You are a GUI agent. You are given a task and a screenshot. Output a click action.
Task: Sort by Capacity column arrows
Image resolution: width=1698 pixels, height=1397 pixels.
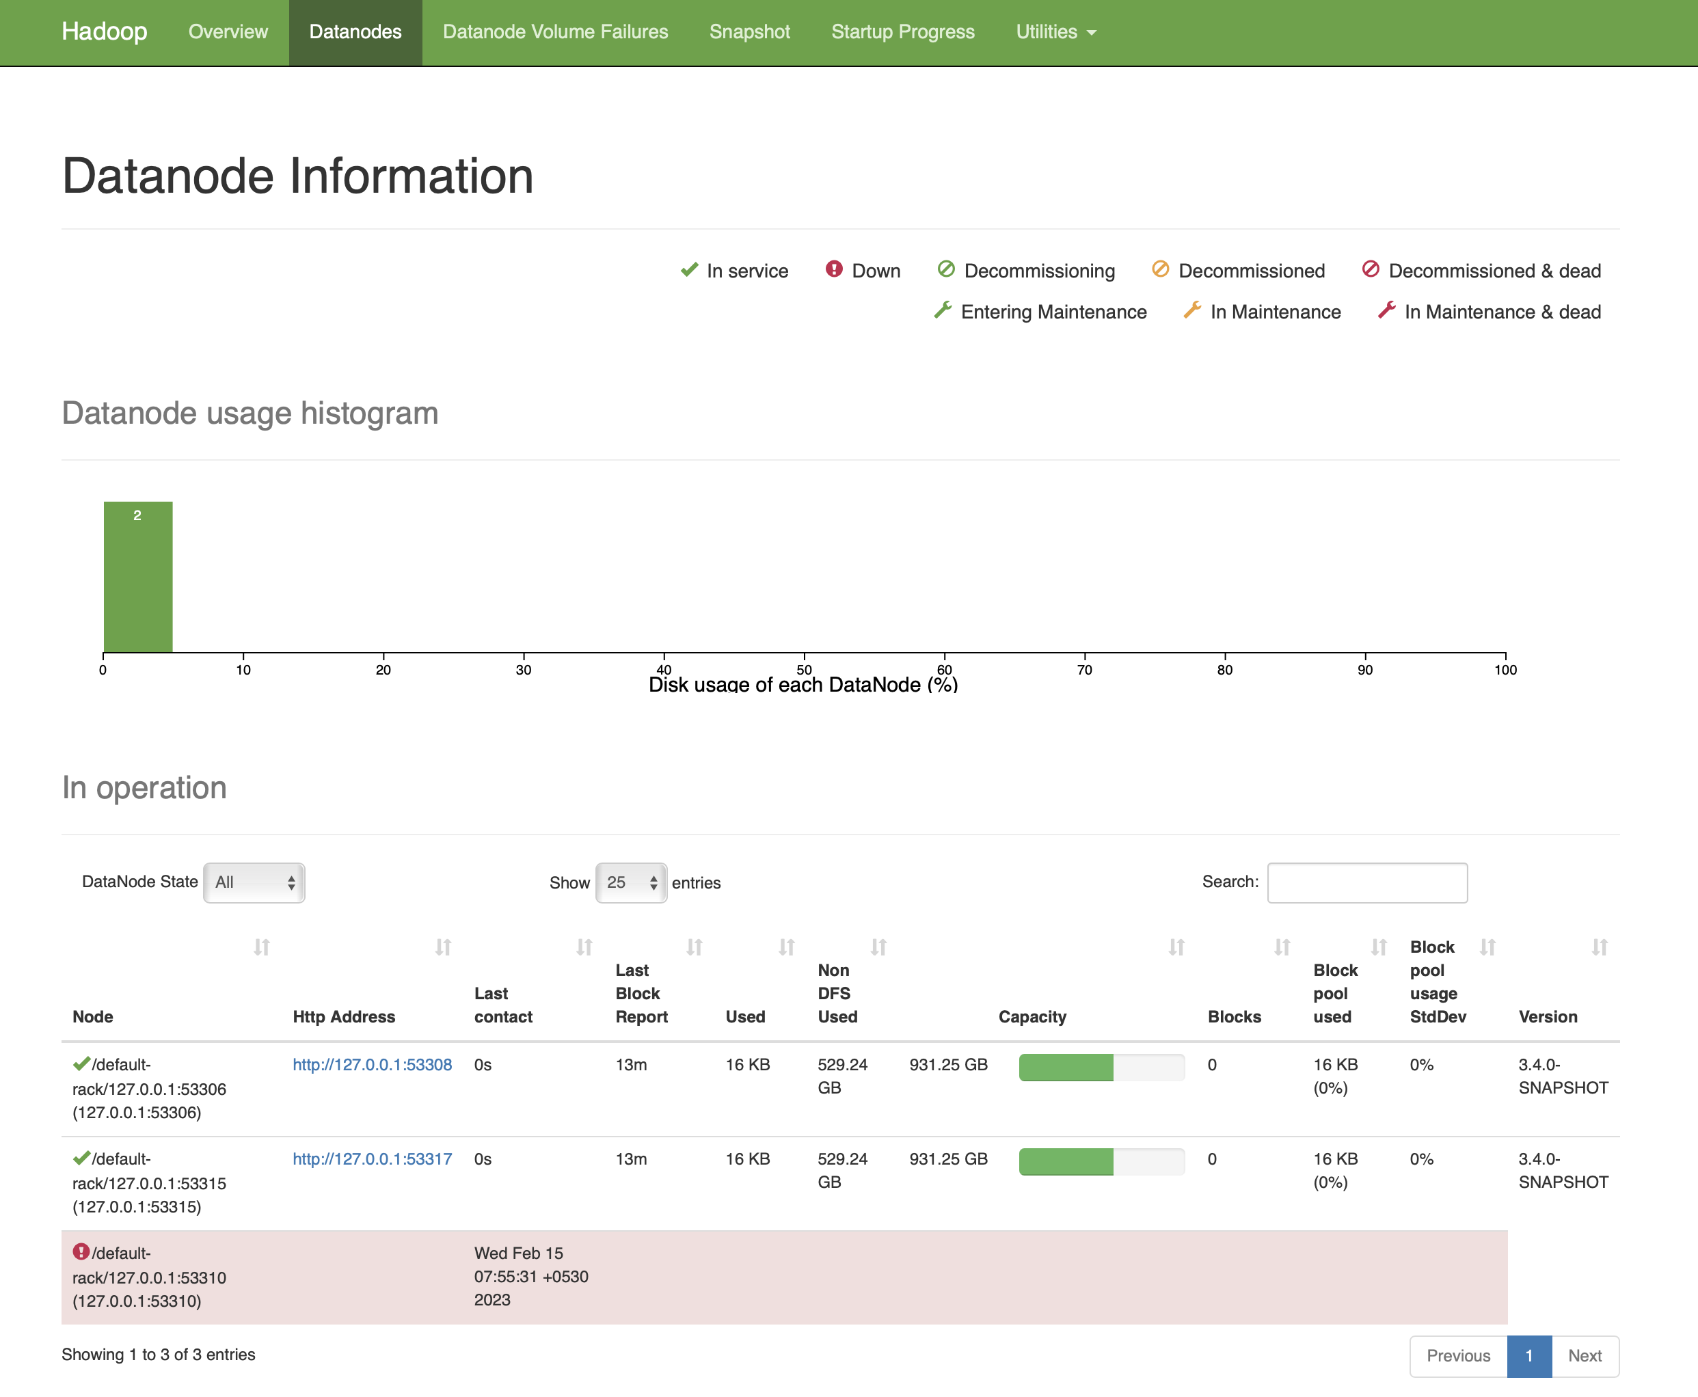tap(1176, 947)
